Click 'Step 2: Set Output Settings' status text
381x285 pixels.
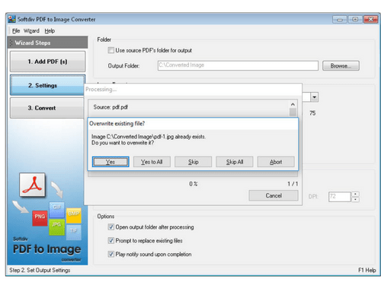click(40, 271)
